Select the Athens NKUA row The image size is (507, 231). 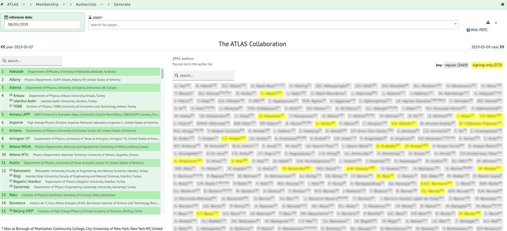coord(80,147)
